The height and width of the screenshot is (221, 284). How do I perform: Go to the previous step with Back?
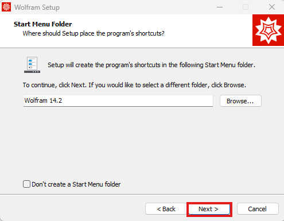point(166,209)
